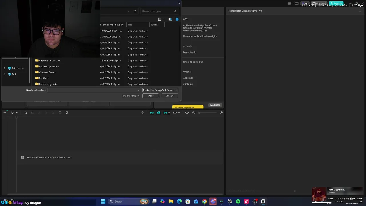Screen dimensions: 366x206
Task: Click the Pro badge in CapCut header
Action: (305, 3)
